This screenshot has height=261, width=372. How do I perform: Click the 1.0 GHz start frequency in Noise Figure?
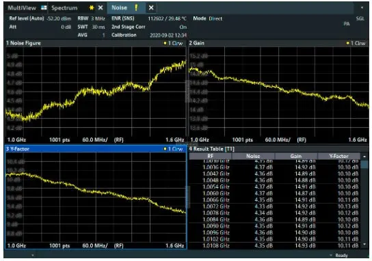coord(16,140)
